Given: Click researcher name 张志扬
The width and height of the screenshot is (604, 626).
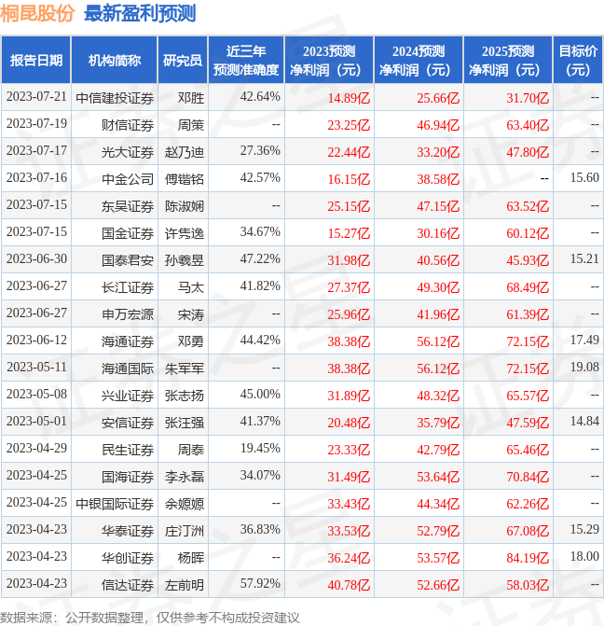Looking at the screenshot, I should coord(185,396).
